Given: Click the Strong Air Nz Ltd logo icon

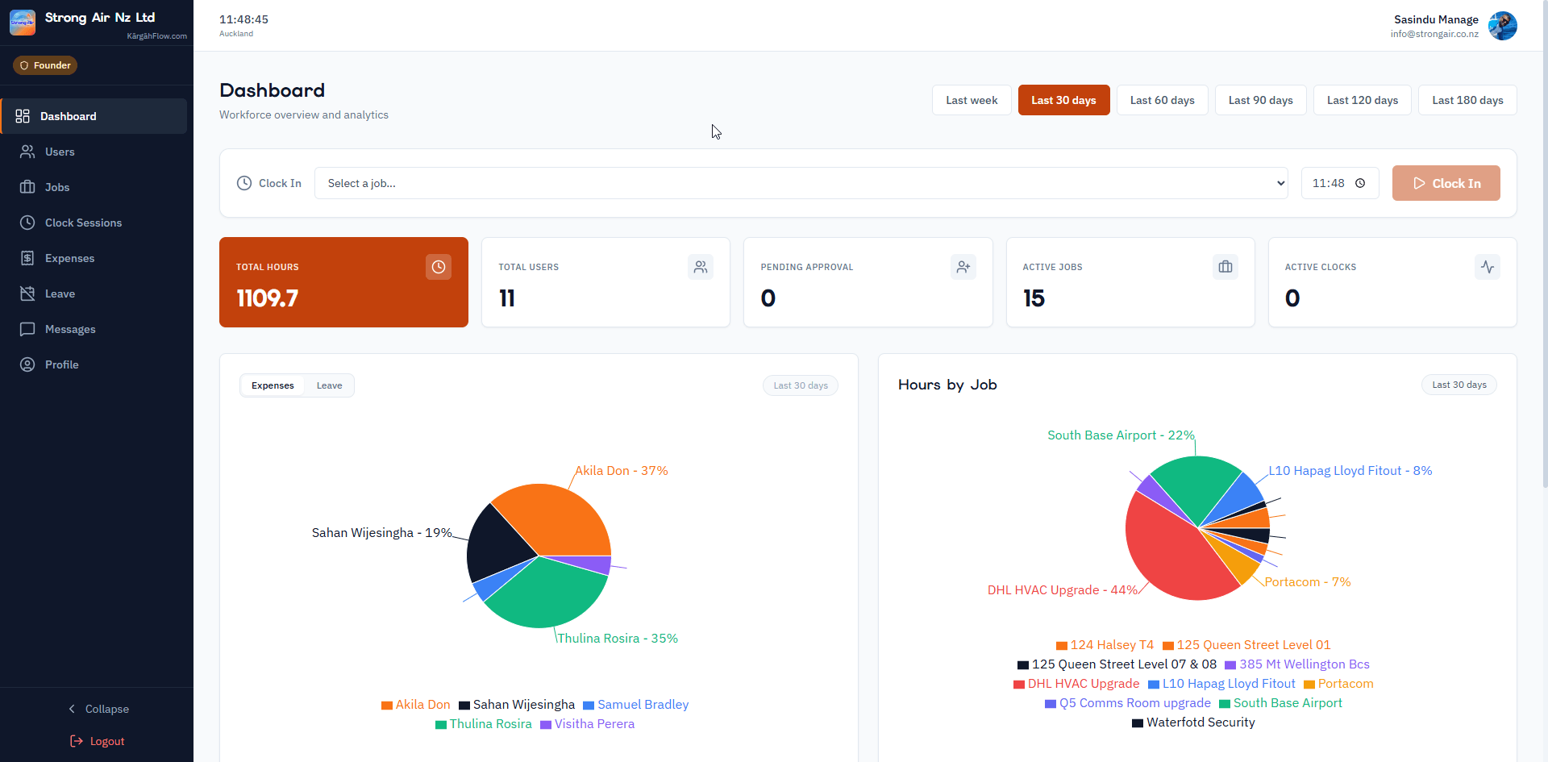Looking at the screenshot, I should click(x=23, y=23).
